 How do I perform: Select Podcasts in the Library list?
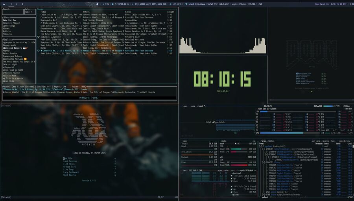7,34
